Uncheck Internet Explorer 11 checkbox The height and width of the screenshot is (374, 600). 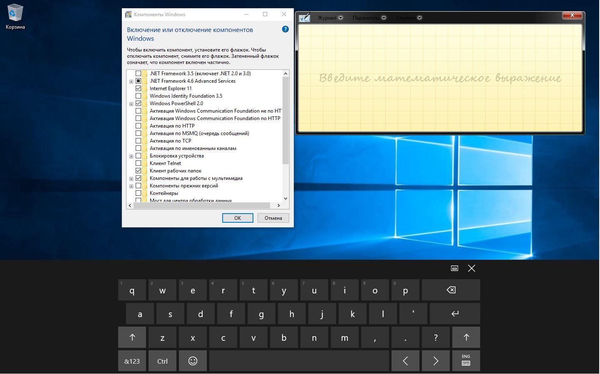pos(138,89)
